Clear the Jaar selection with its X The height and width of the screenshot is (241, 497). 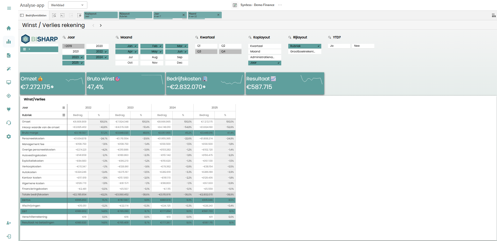coord(184,15)
